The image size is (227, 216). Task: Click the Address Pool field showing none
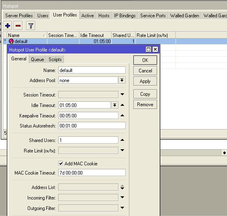(88, 80)
